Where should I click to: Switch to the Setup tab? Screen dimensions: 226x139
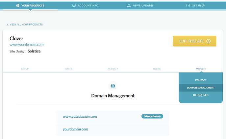pos(25,69)
